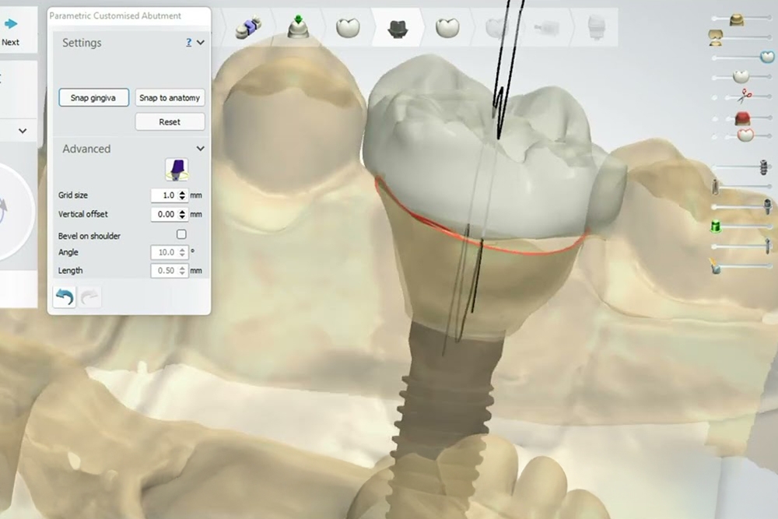
Task: Open the last faded abutment workflow step
Action: (595, 26)
